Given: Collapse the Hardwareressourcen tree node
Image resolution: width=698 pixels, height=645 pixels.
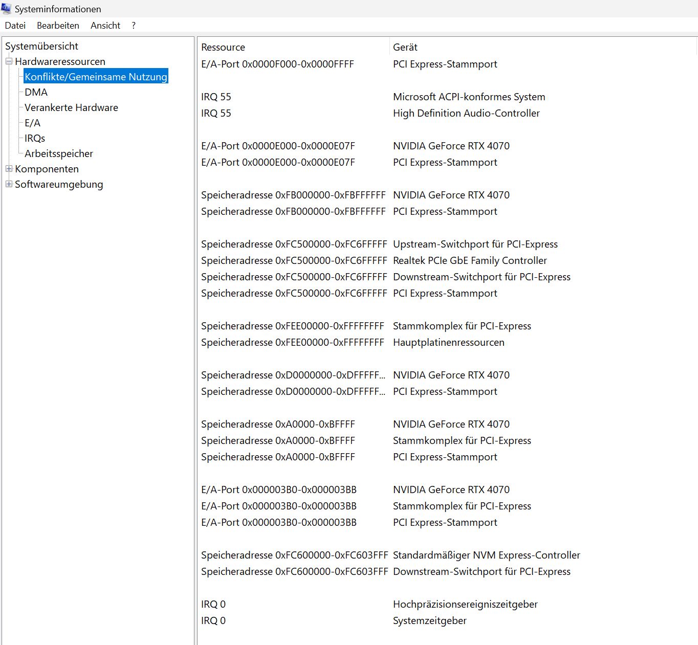Looking at the screenshot, I should point(9,61).
